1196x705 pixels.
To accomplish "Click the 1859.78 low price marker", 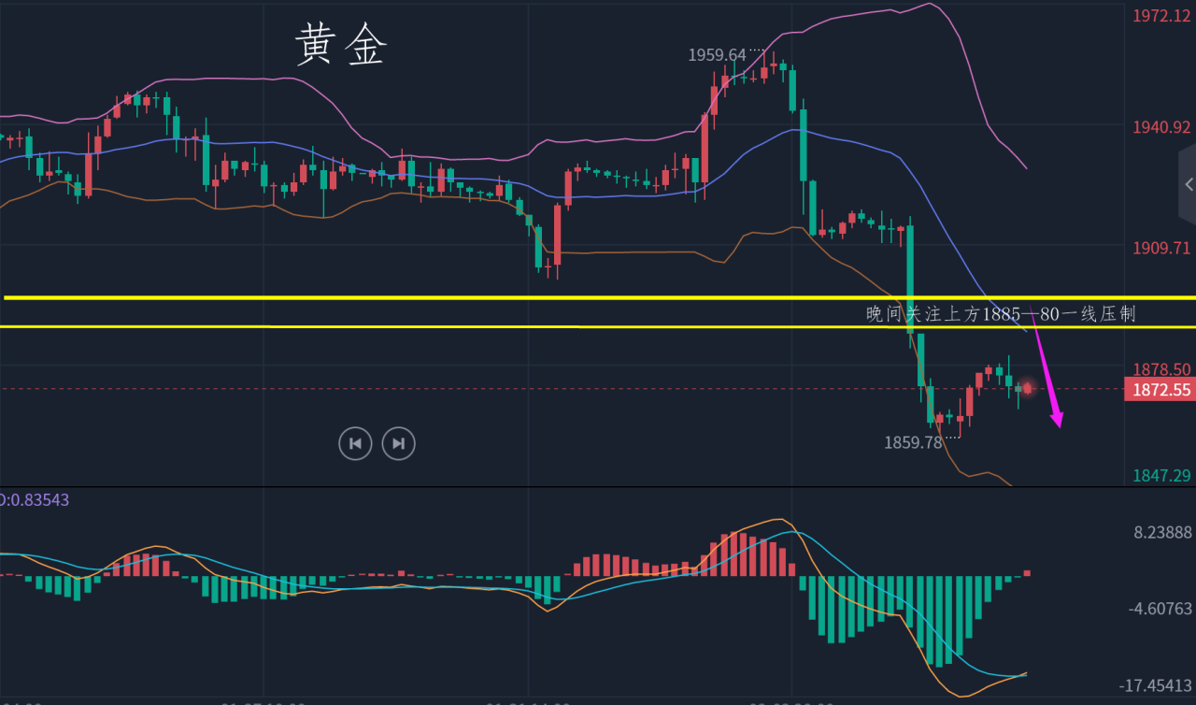I will pyautogui.click(x=913, y=442).
